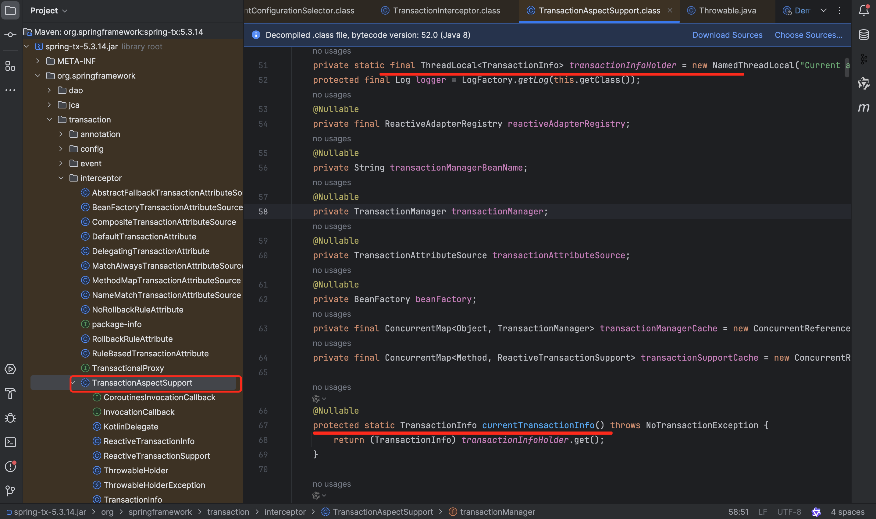Open the Database tool window icon
This screenshot has width=876, height=519.
coord(864,35)
